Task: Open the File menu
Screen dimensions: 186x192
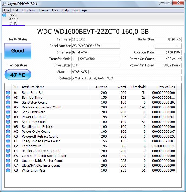Action: pos(6,10)
